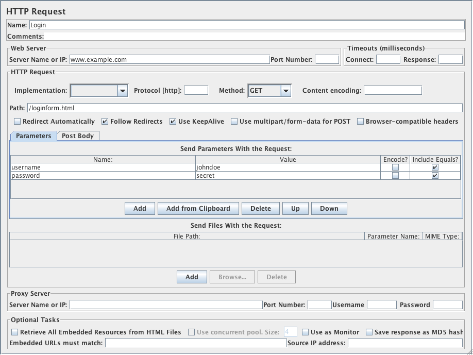The image size is (473, 355).
Task: Focus the Server Name or IP field
Action: pos(169,60)
